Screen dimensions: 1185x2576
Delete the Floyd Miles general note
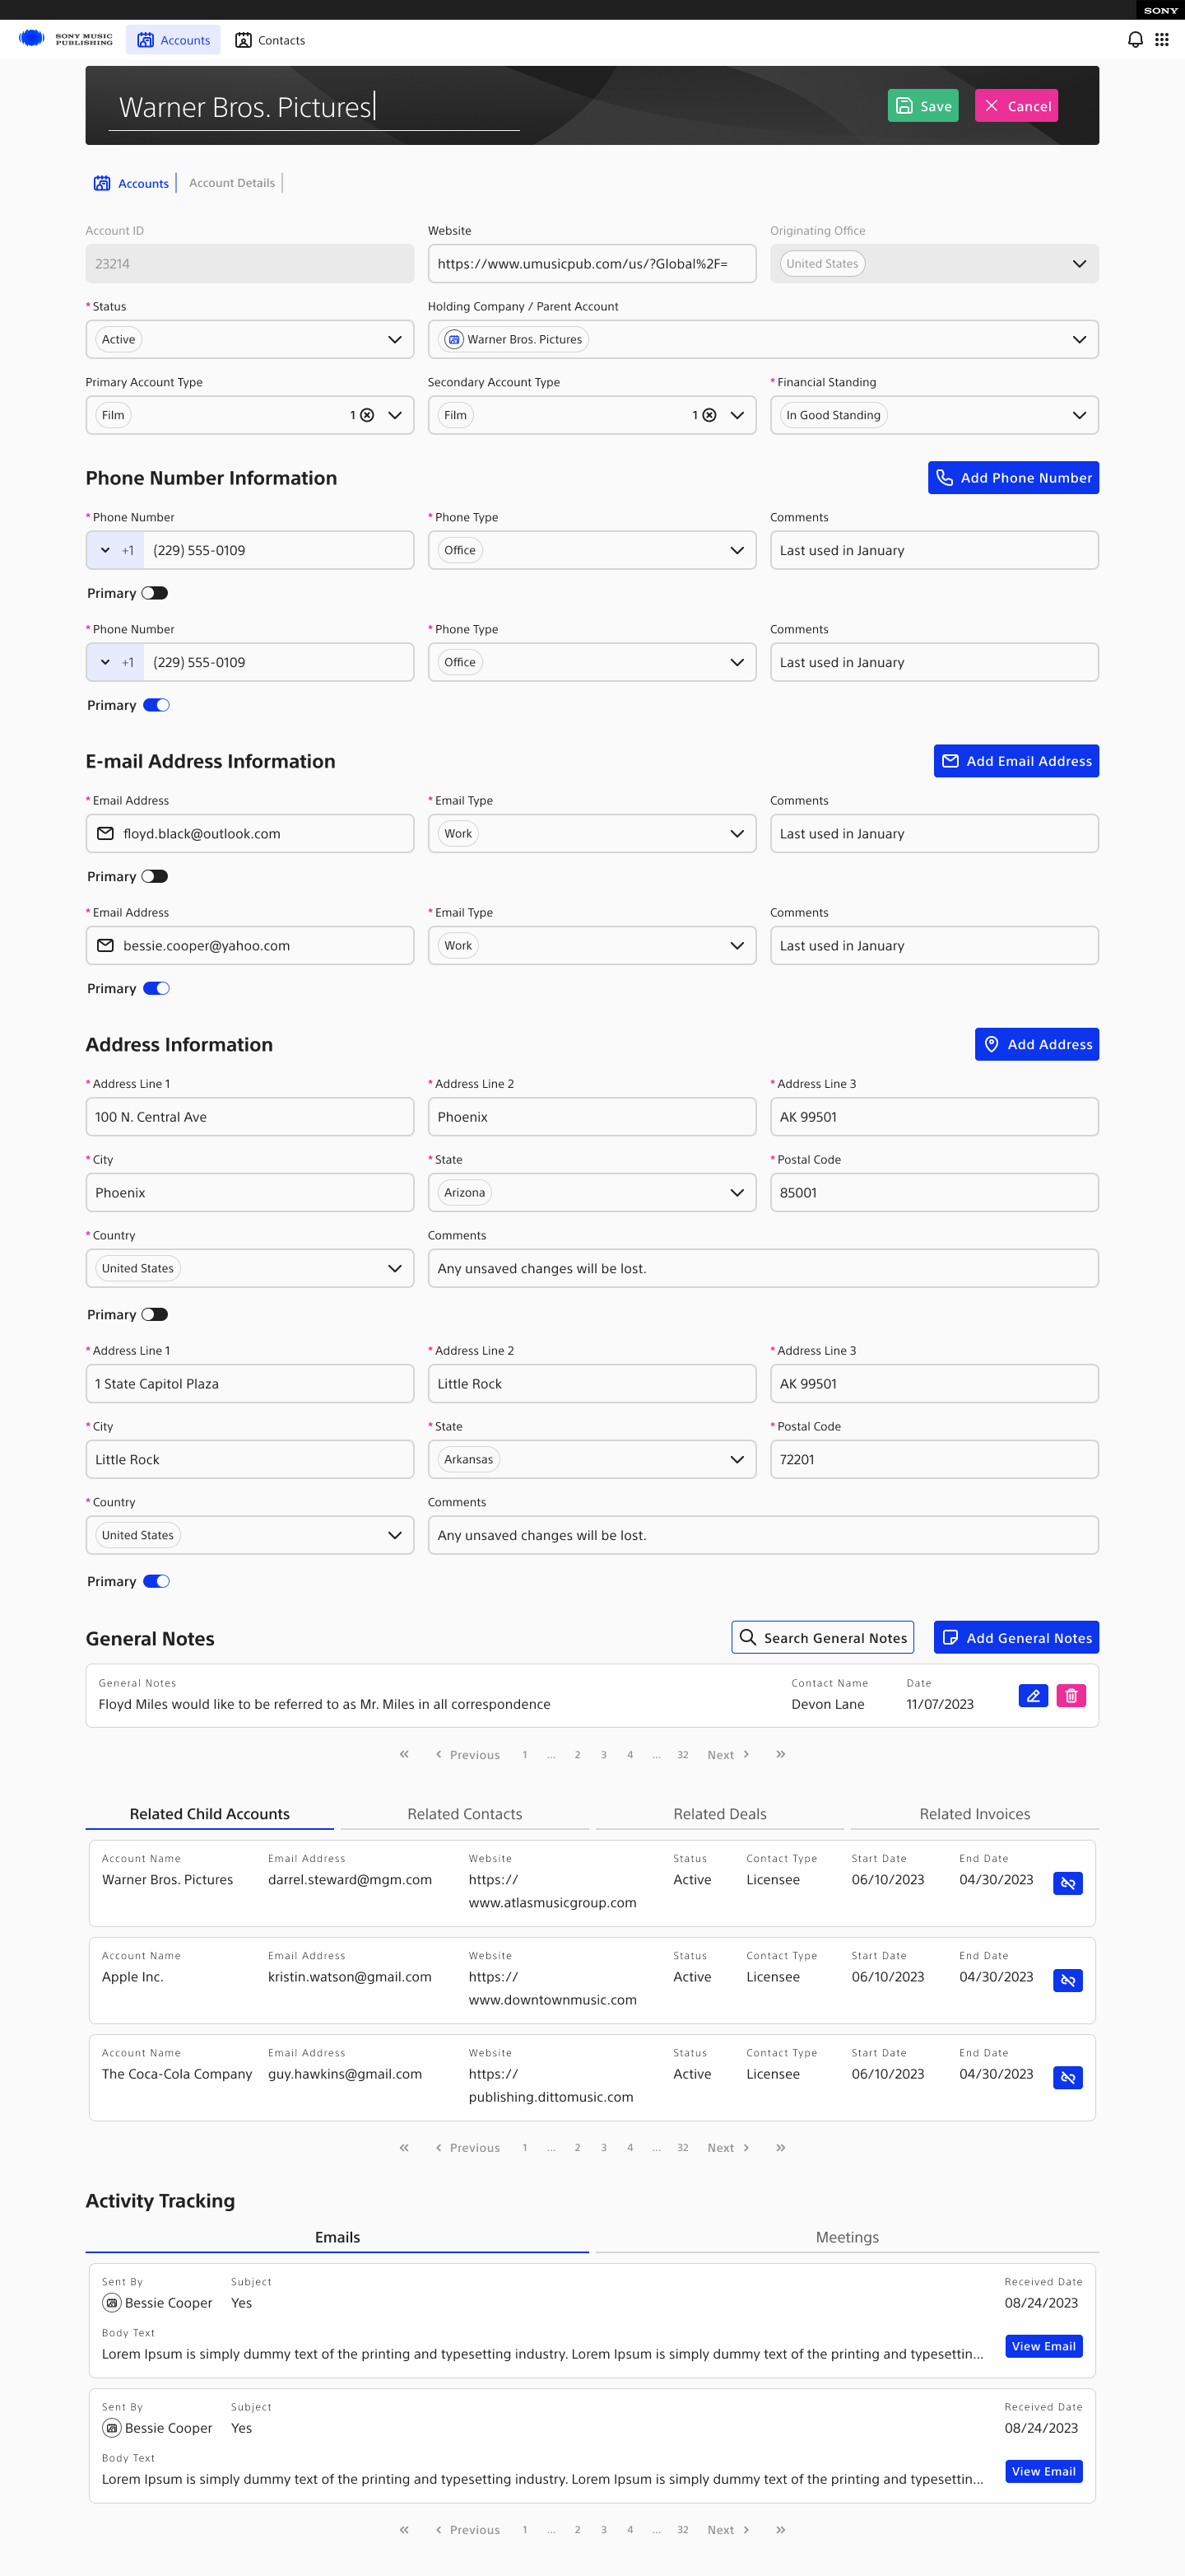tap(1071, 1696)
